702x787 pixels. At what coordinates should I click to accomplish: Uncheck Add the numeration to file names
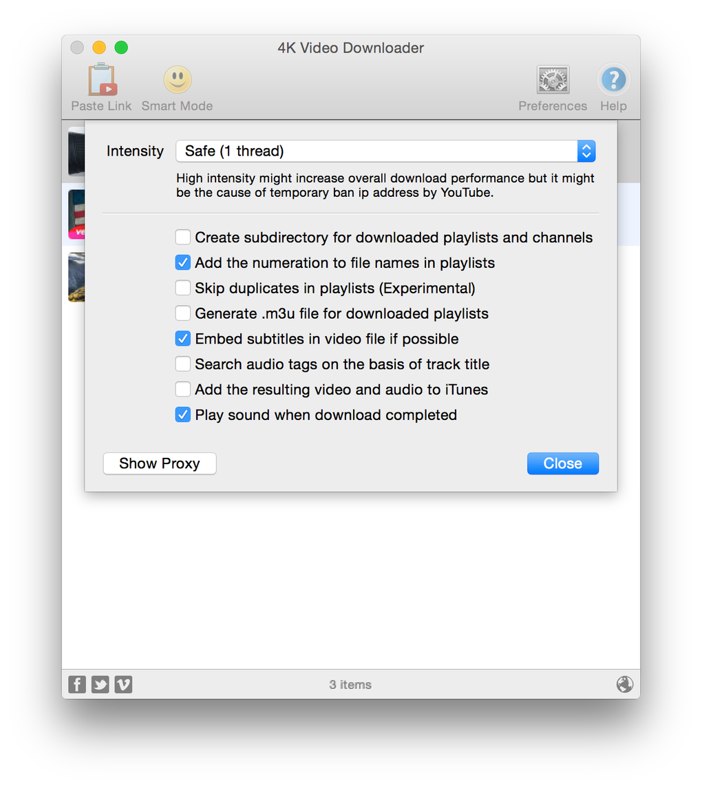click(182, 262)
